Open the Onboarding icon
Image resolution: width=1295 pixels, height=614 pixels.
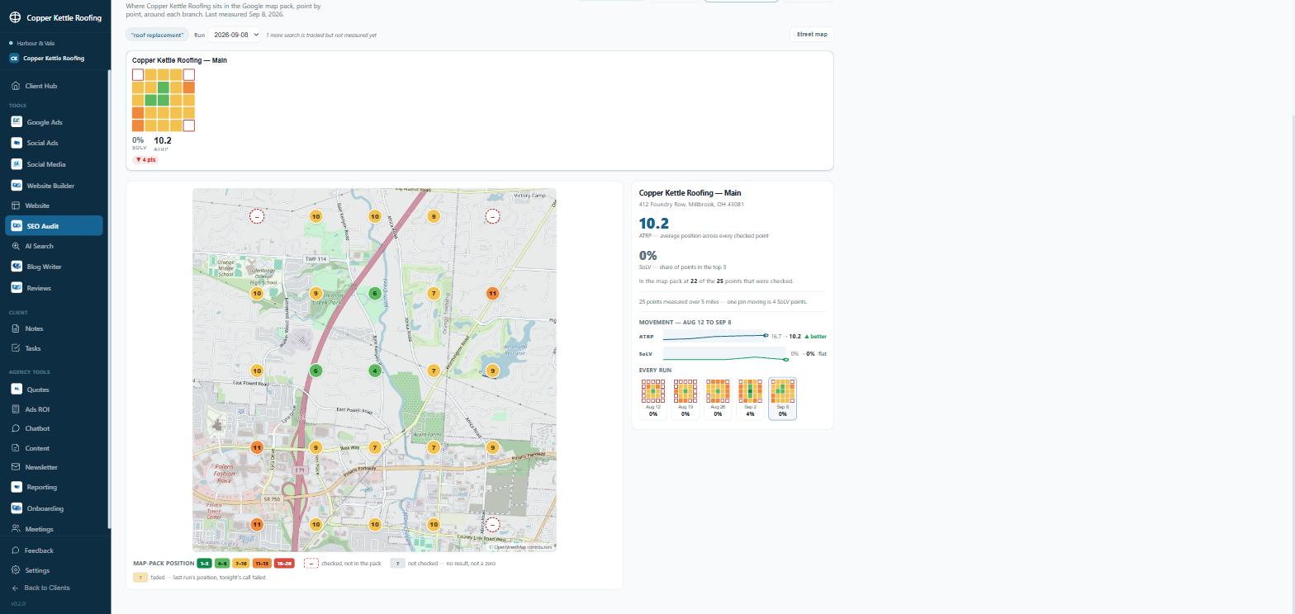(x=17, y=508)
